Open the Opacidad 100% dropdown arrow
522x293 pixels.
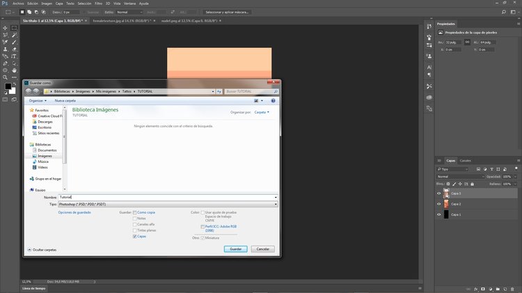pyautogui.click(x=515, y=177)
